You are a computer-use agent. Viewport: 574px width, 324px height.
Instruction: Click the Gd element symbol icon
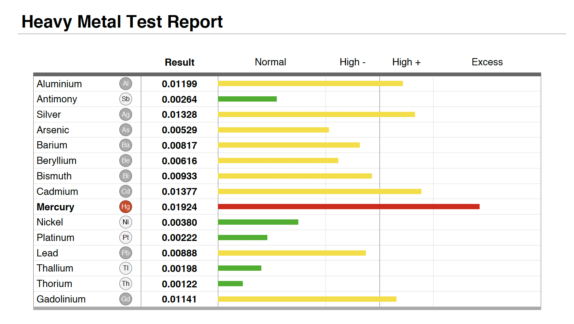126,299
